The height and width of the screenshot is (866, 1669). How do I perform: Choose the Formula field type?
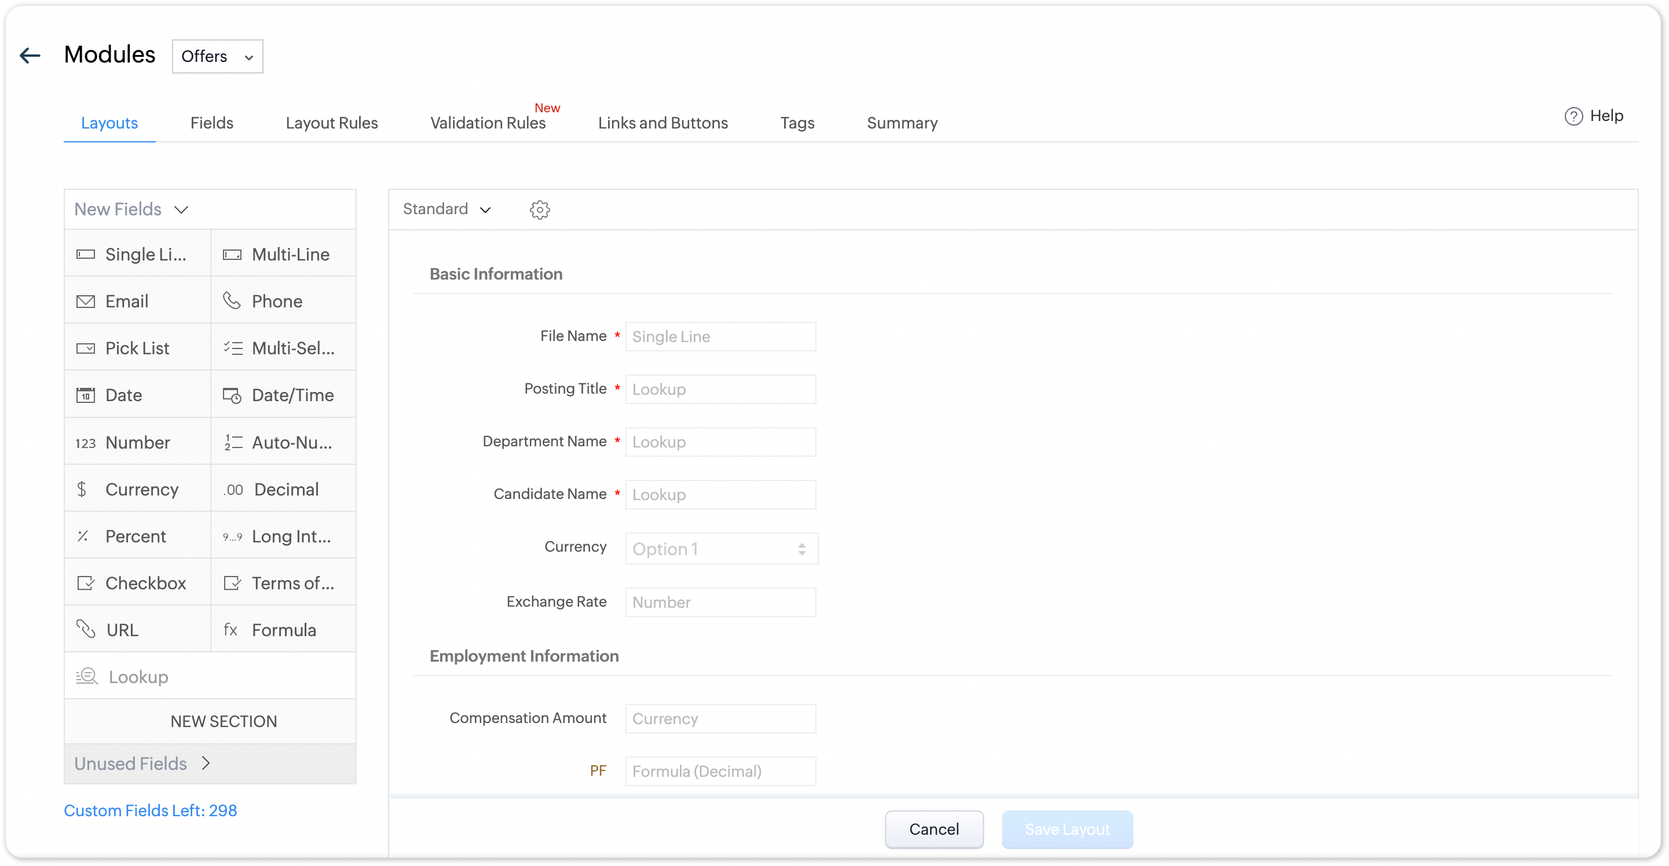click(283, 630)
